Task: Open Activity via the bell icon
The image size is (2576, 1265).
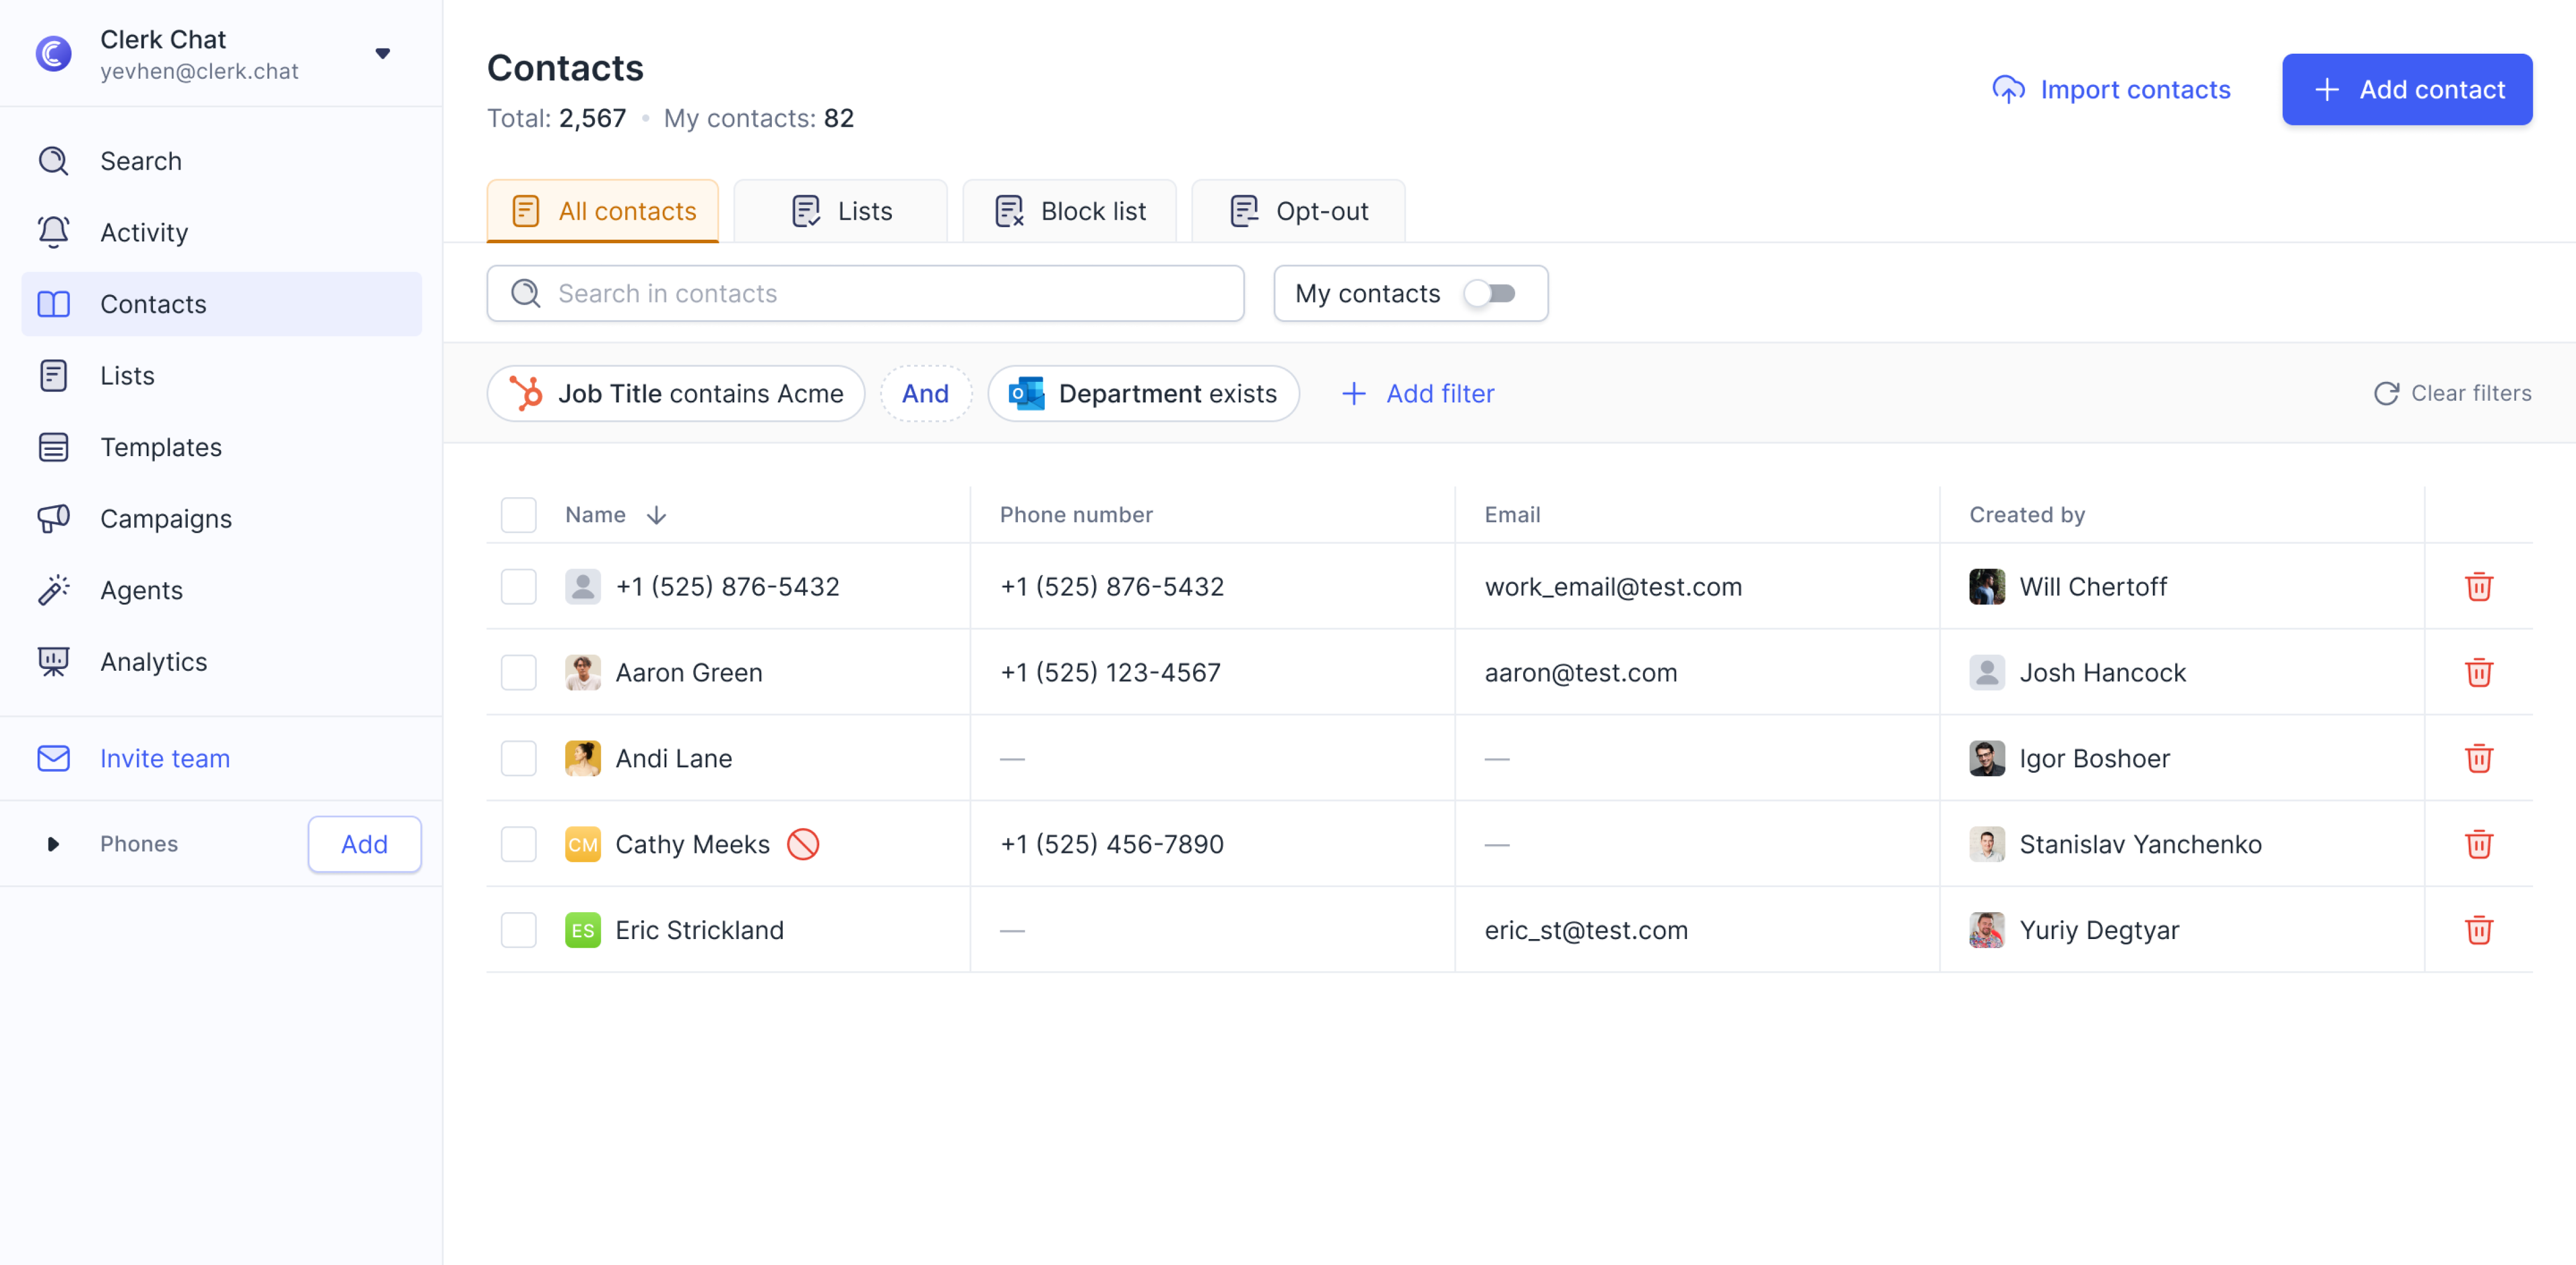Action: (53, 232)
